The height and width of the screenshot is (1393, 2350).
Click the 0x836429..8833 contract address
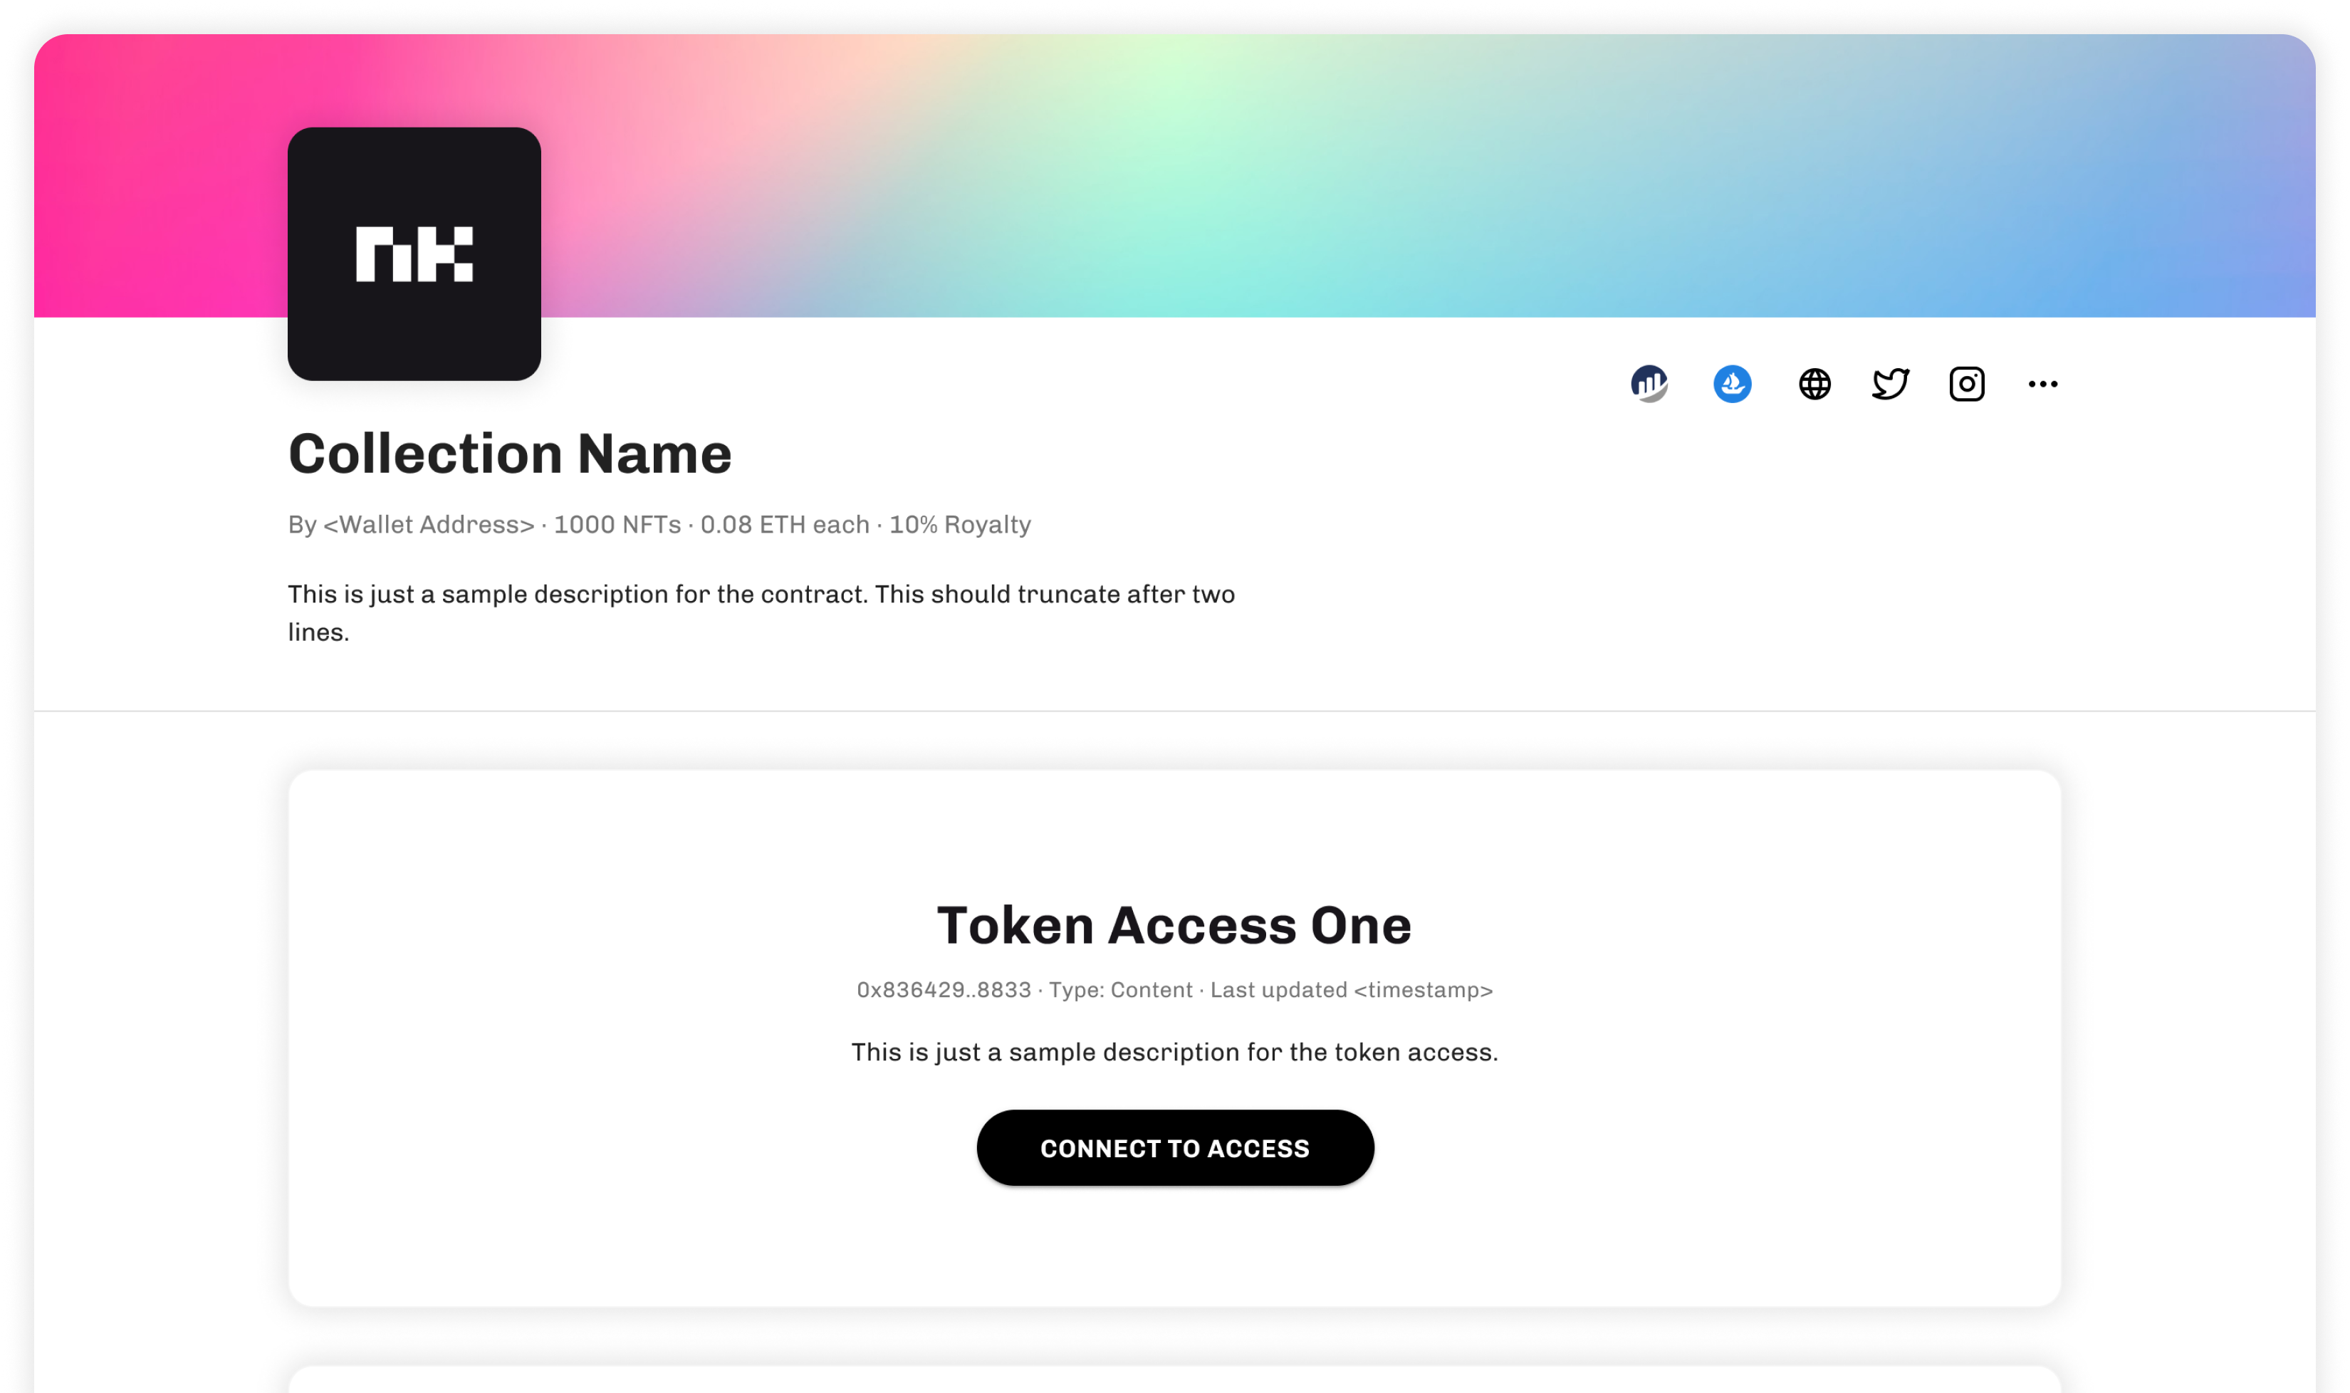click(x=943, y=989)
